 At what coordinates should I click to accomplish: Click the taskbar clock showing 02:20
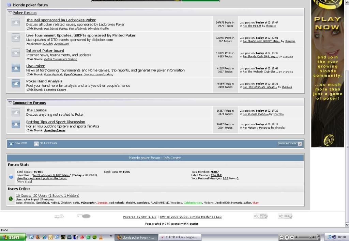pos(342,237)
